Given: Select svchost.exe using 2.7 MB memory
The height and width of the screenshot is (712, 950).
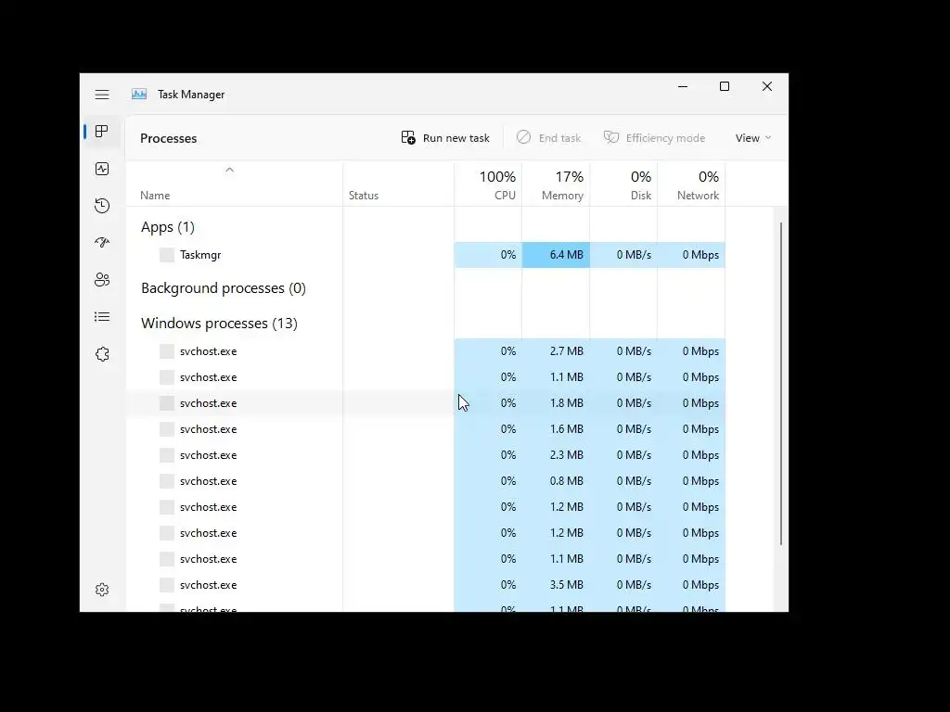Looking at the screenshot, I should [425, 351].
